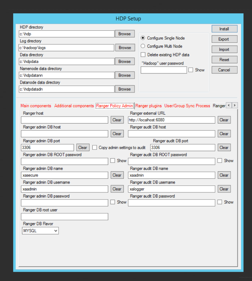Open the User/Group Sync Process tab
The width and height of the screenshot is (252, 281).
point(187,106)
